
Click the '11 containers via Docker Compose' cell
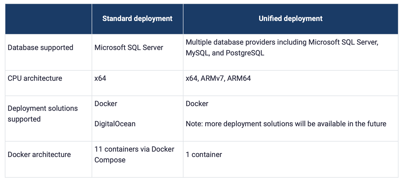pyautogui.click(x=134, y=155)
